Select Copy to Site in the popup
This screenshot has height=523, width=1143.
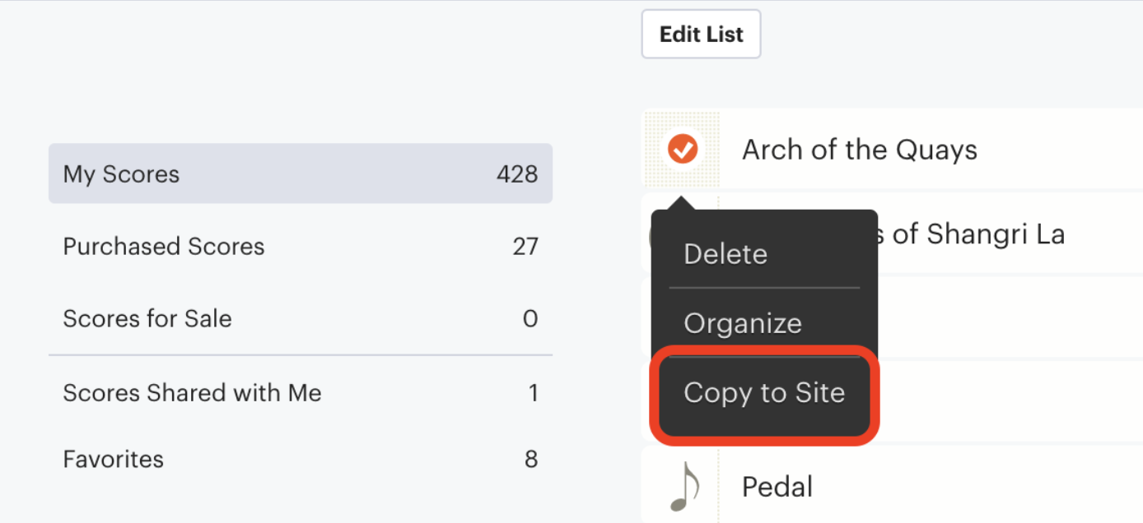pyautogui.click(x=764, y=393)
